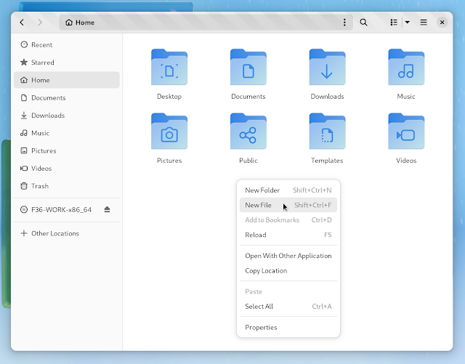
Task: Go back with the left arrow
Action: point(22,23)
